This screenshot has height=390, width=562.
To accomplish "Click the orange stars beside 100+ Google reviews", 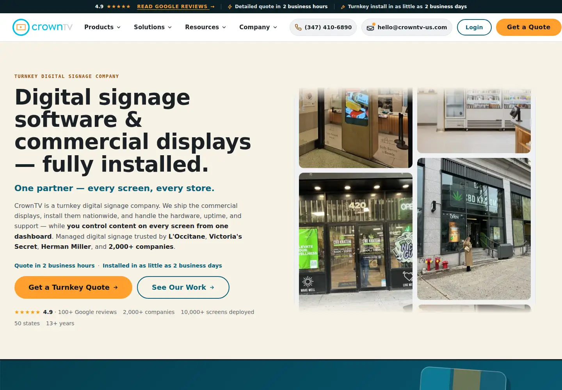I will pos(27,312).
